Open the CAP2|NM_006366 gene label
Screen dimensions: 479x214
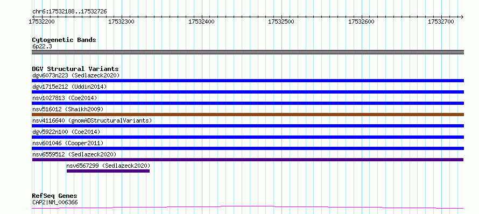tap(55, 202)
